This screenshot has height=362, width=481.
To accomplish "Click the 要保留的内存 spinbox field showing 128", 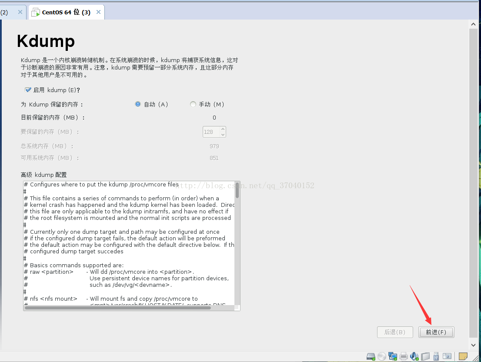I will coord(211,132).
